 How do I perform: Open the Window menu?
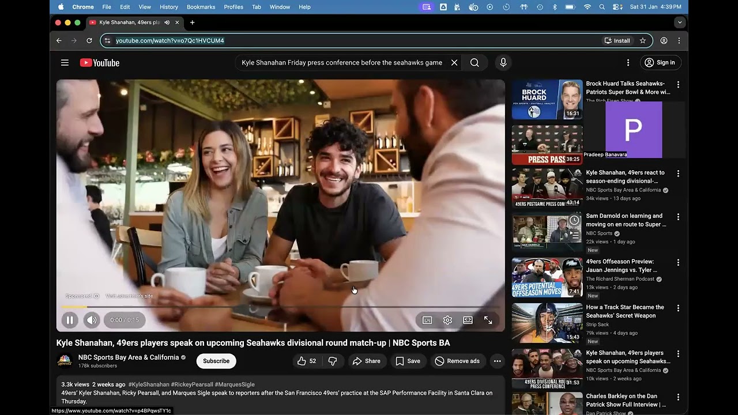[280, 7]
